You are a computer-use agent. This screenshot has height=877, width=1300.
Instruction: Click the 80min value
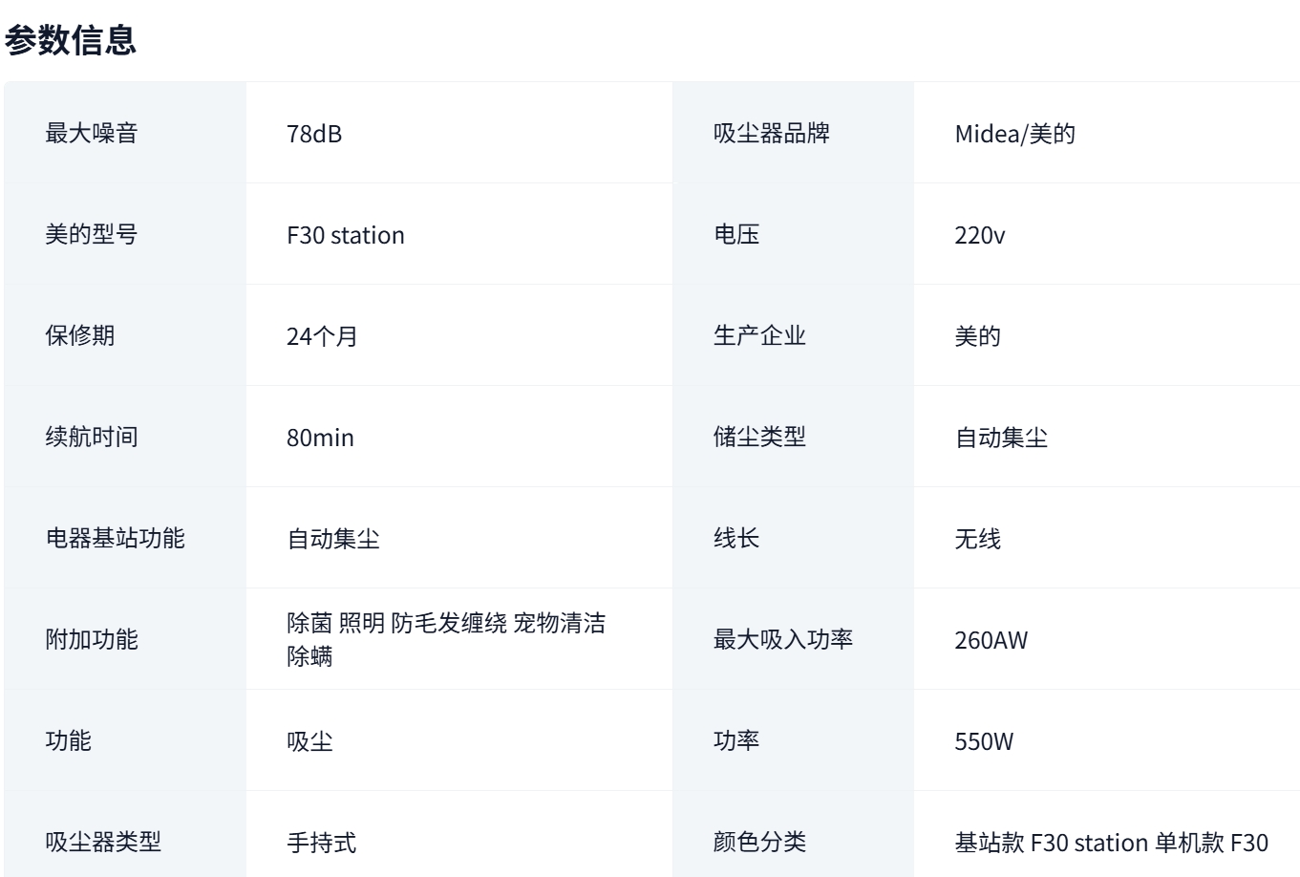(x=320, y=438)
